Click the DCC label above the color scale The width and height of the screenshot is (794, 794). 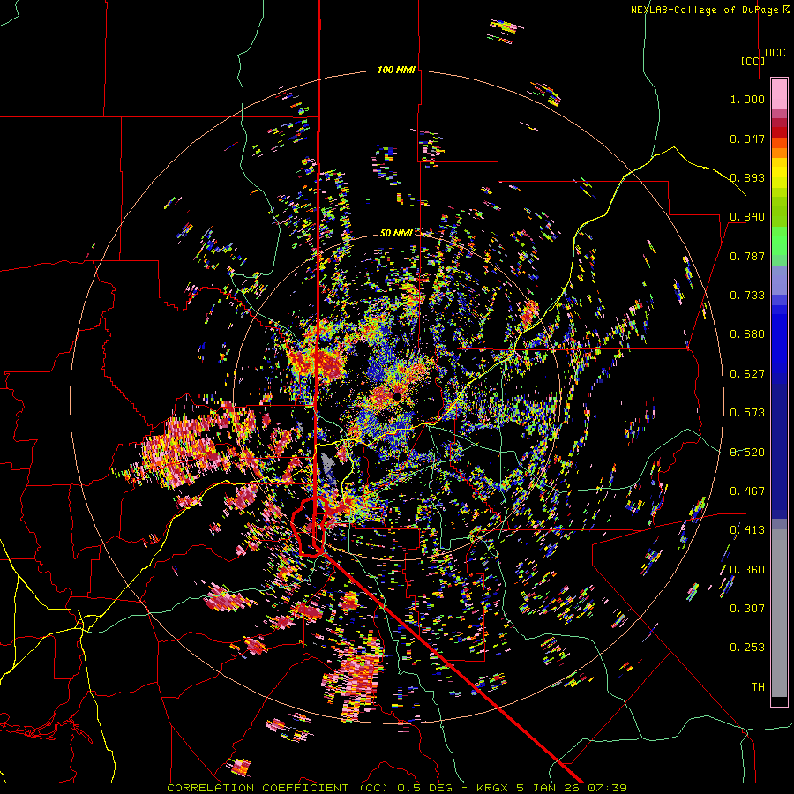[x=775, y=53]
